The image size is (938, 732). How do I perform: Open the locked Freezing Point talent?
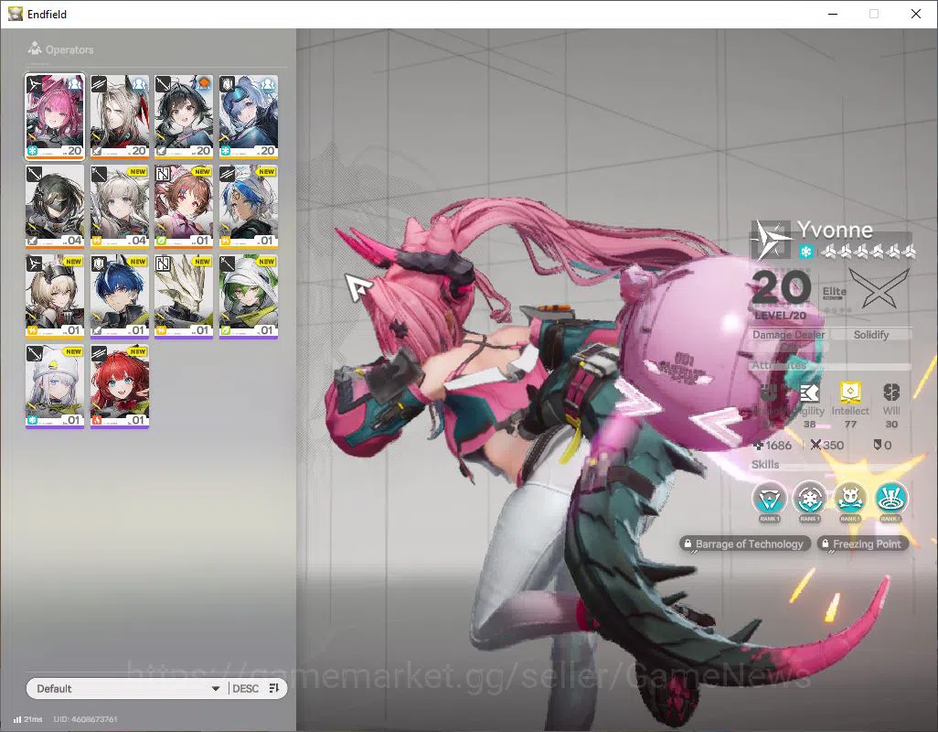click(x=863, y=544)
